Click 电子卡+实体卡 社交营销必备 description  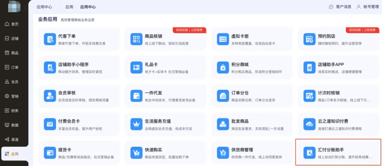167,72
